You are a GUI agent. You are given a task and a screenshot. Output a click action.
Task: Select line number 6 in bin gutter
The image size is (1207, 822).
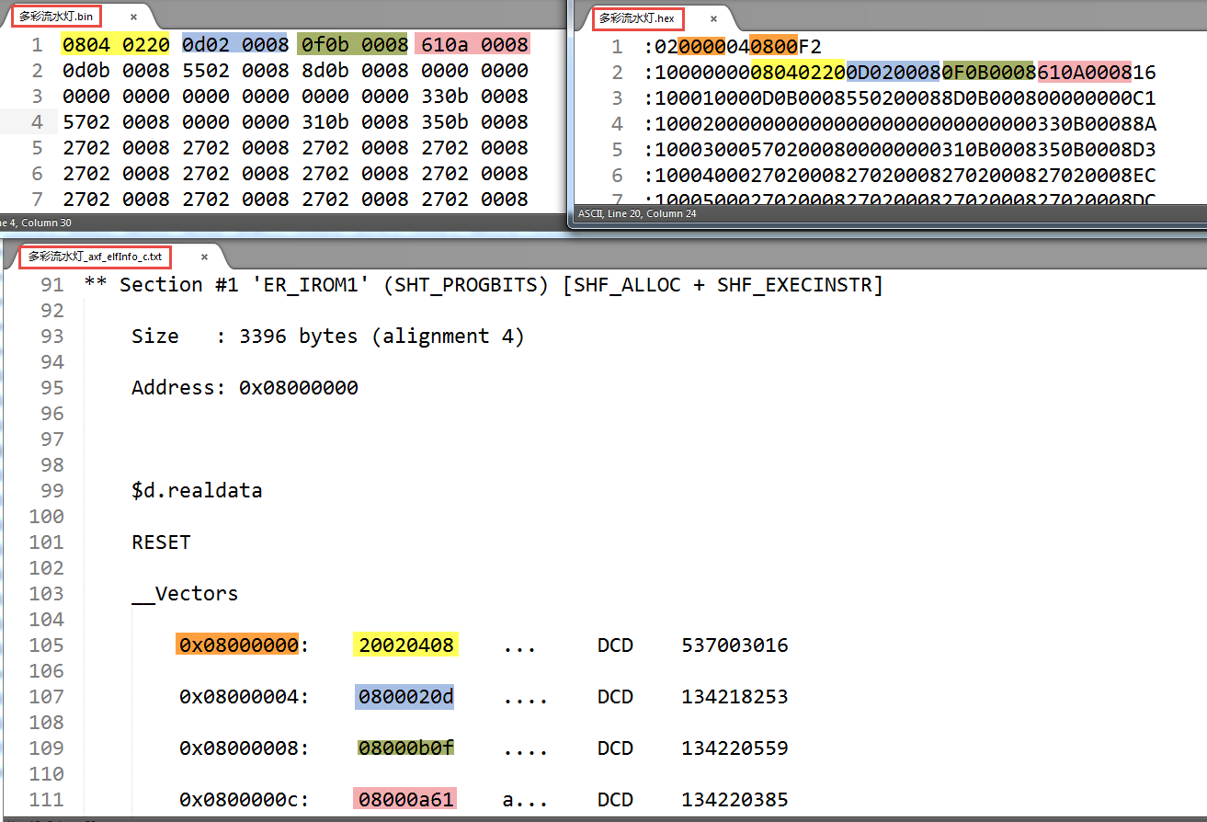pos(37,173)
